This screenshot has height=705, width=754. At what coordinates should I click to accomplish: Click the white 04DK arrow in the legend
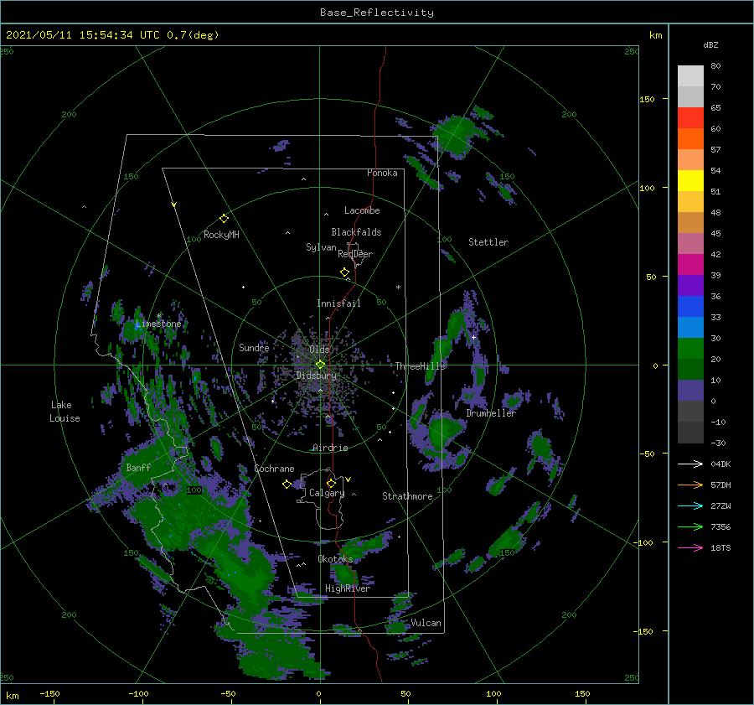pos(690,464)
